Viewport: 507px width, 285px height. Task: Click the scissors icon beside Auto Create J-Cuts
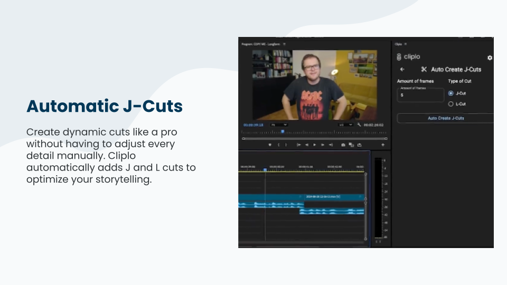point(424,70)
